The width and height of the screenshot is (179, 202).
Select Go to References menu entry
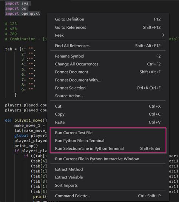(x=108, y=27)
